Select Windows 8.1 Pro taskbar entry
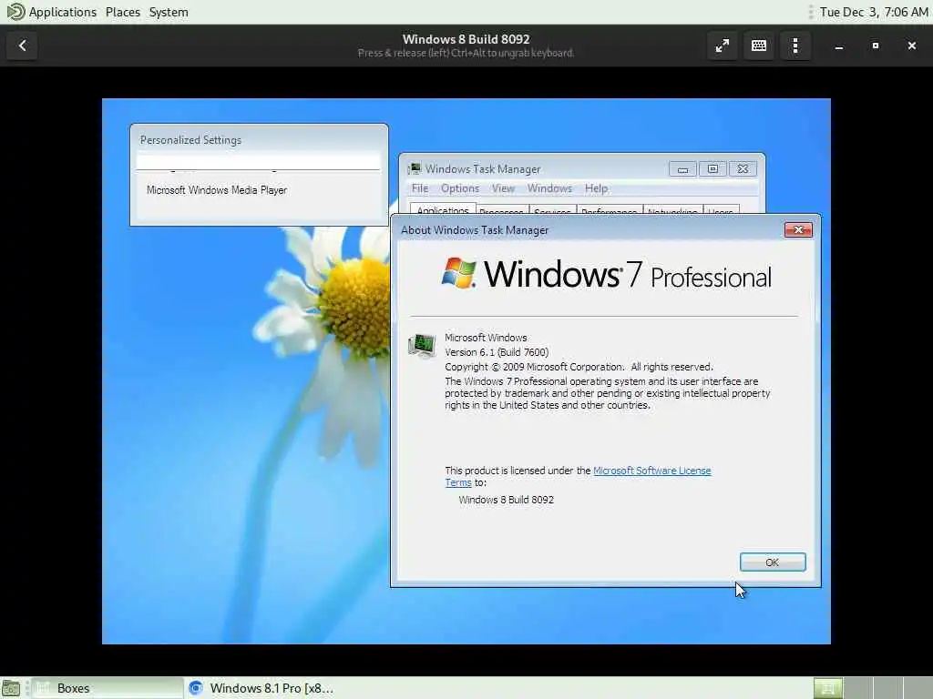This screenshot has width=933, height=699. coord(260,688)
